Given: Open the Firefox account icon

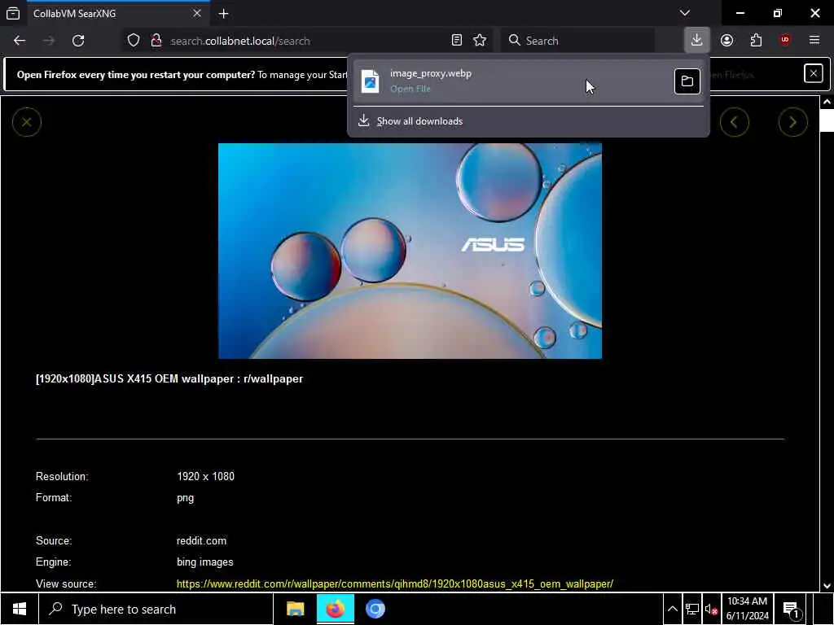Looking at the screenshot, I should tap(726, 41).
